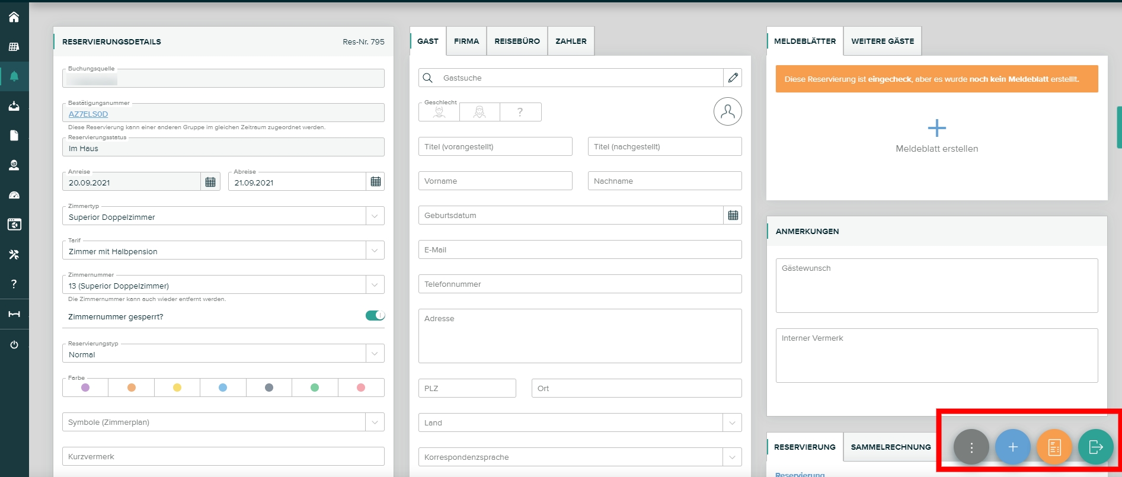The height and width of the screenshot is (477, 1122).
Task: Open the Tarif dropdown
Action: (375, 251)
